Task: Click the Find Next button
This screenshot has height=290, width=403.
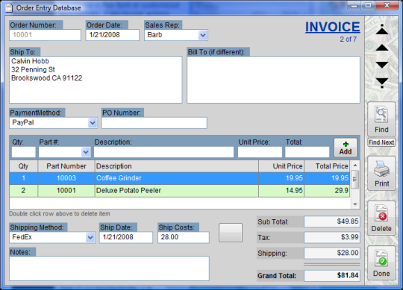Action: click(x=381, y=142)
